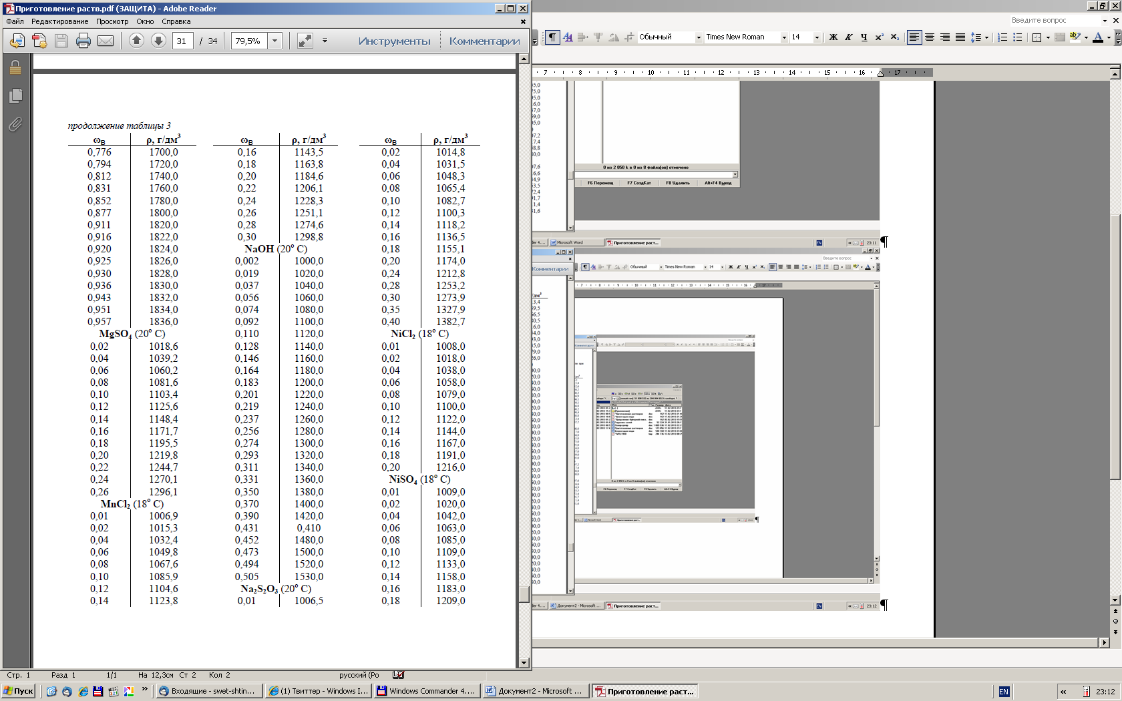Show more Quick Launch icons chevron
This screenshot has width=1122, height=701.
145,690
